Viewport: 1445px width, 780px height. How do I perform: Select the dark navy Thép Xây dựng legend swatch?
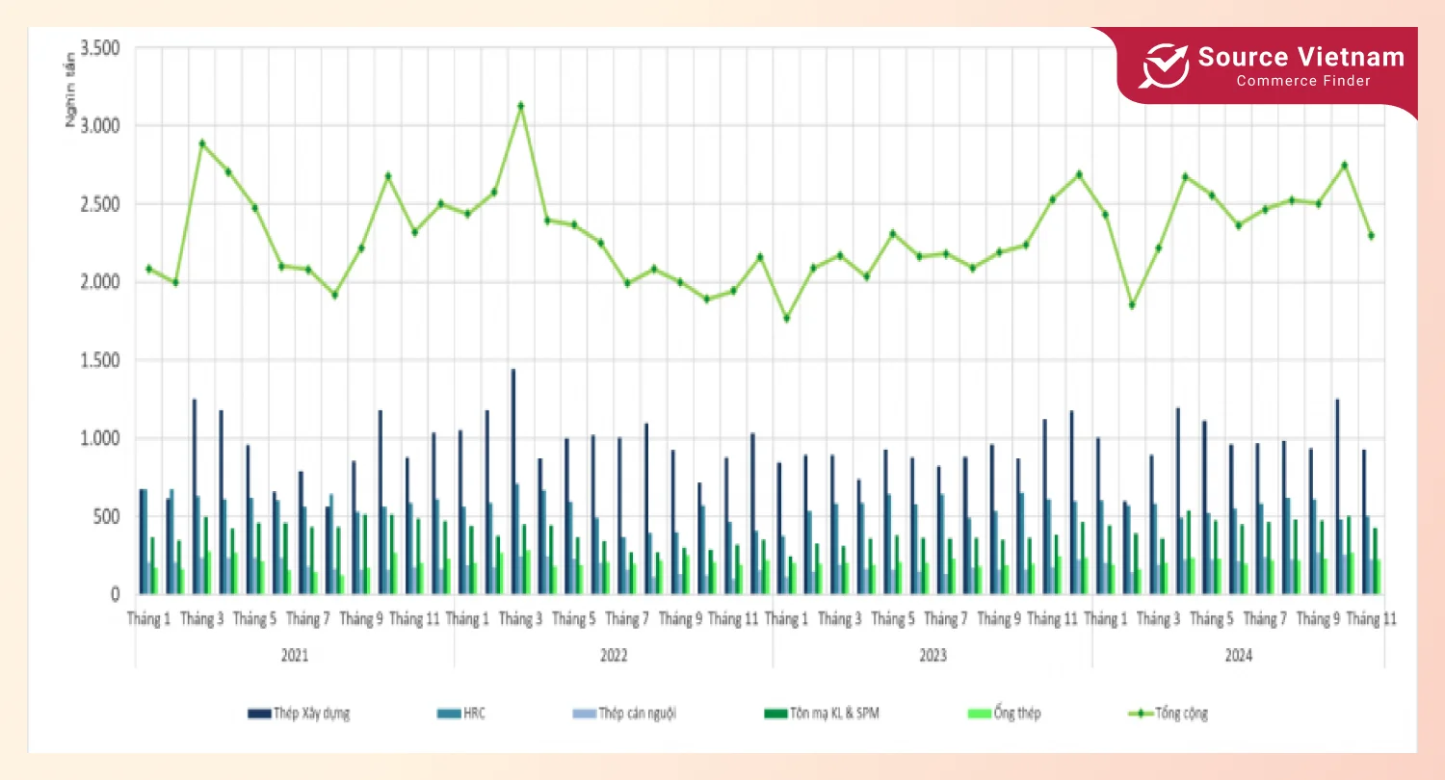point(258,714)
